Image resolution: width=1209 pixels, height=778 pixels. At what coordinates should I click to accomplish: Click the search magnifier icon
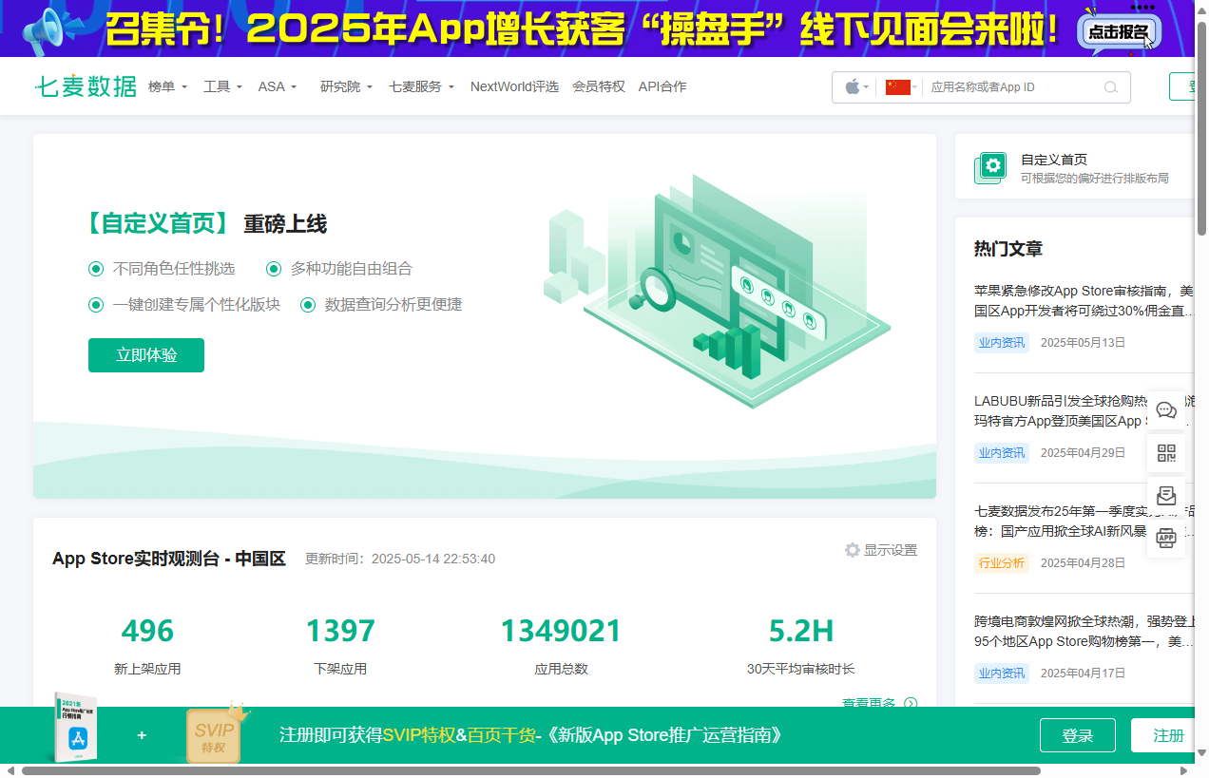point(1110,87)
